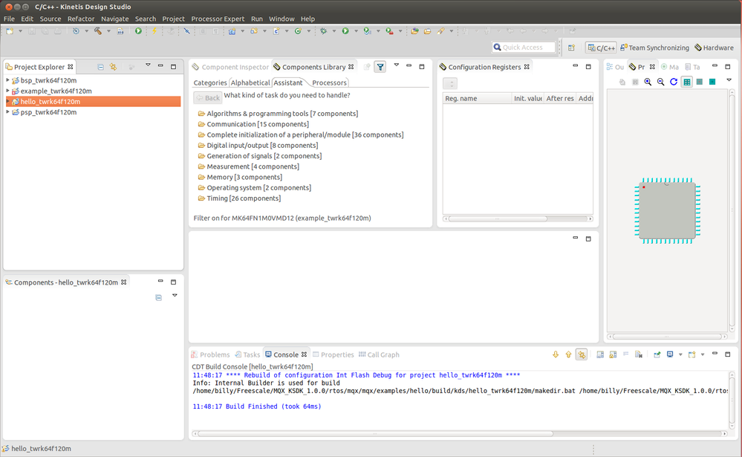Open the Build hammer dropdown arrow
742x457 pixels.
coord(108,31)
